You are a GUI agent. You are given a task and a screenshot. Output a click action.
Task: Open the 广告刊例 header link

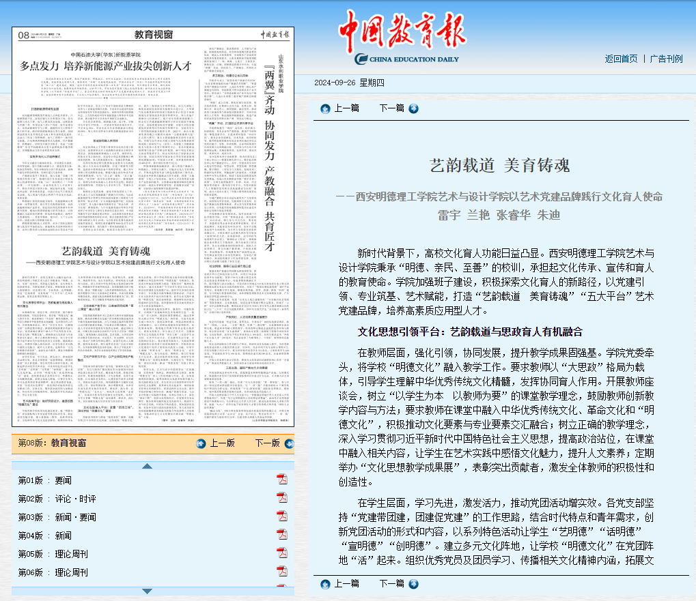pos(666,59)
